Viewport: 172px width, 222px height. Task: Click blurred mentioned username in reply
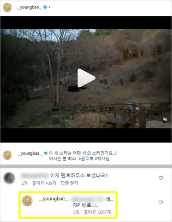[x=87, y=199]
